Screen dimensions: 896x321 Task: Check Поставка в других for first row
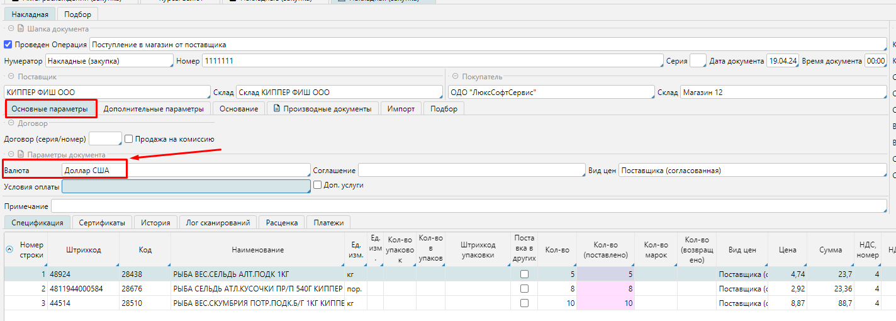(x=524, y=274)
